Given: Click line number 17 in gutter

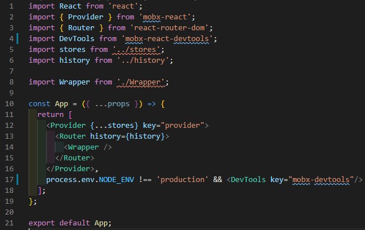Looking at the screenshot, I should [x=9, y=180].
